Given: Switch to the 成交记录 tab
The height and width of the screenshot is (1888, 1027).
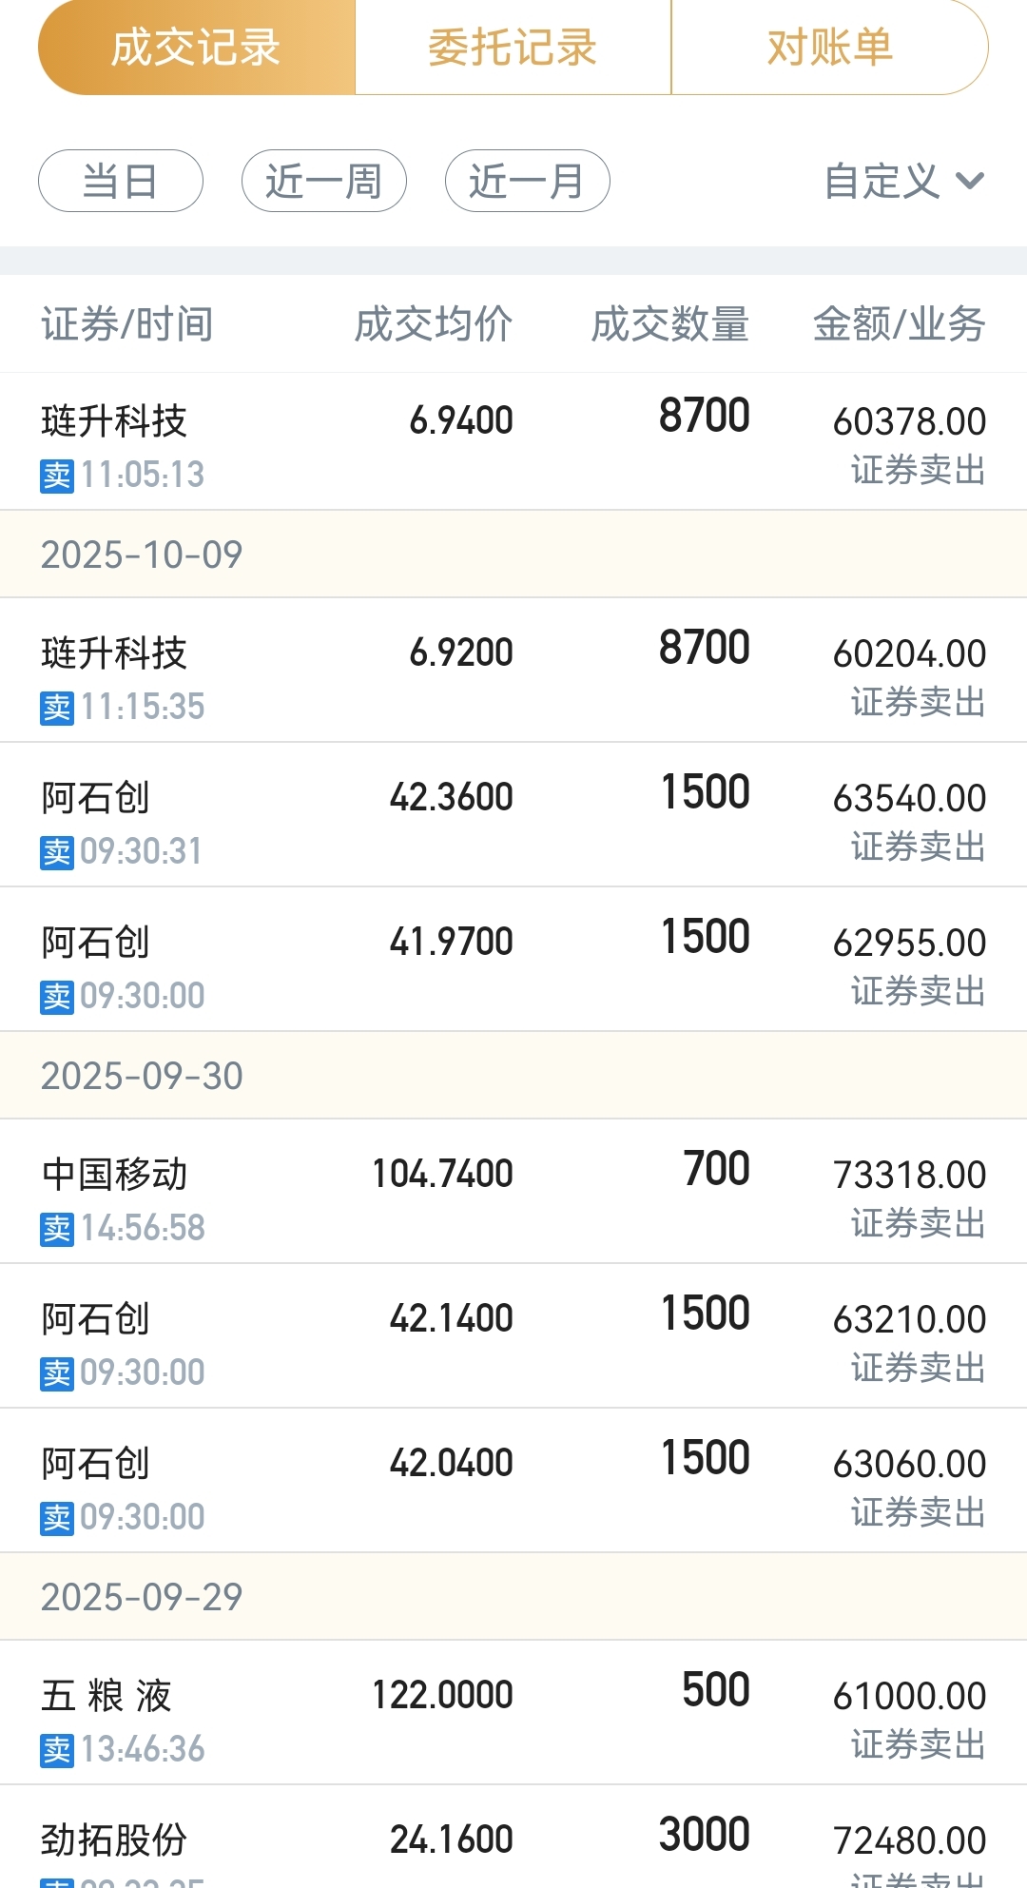Looking at the screenshot, I should coord(197,48).
